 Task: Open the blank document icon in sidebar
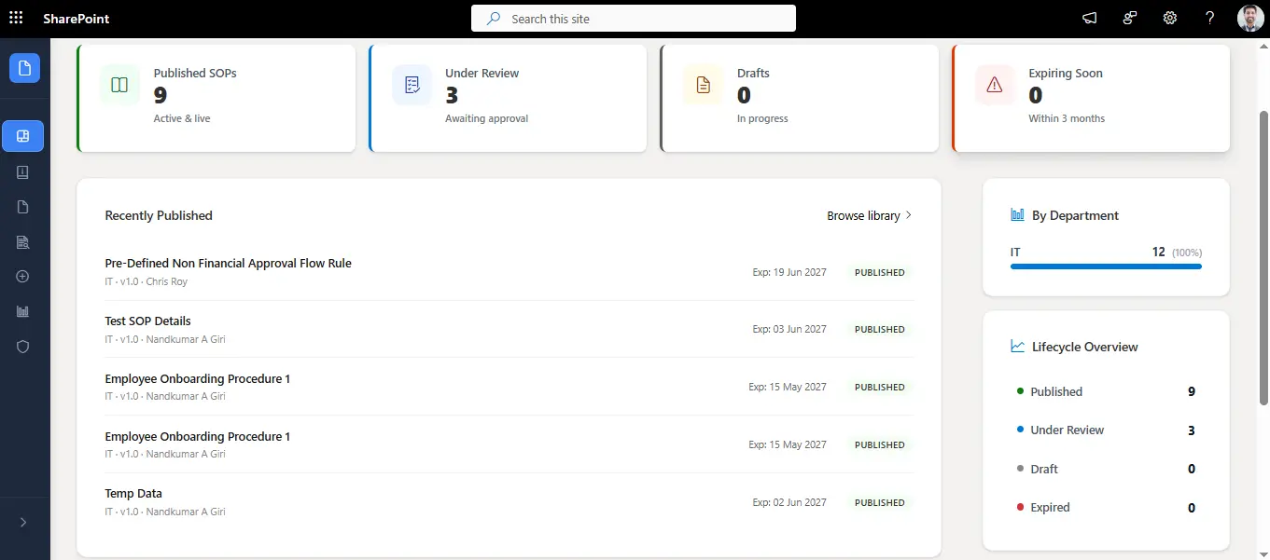(23, 207)
